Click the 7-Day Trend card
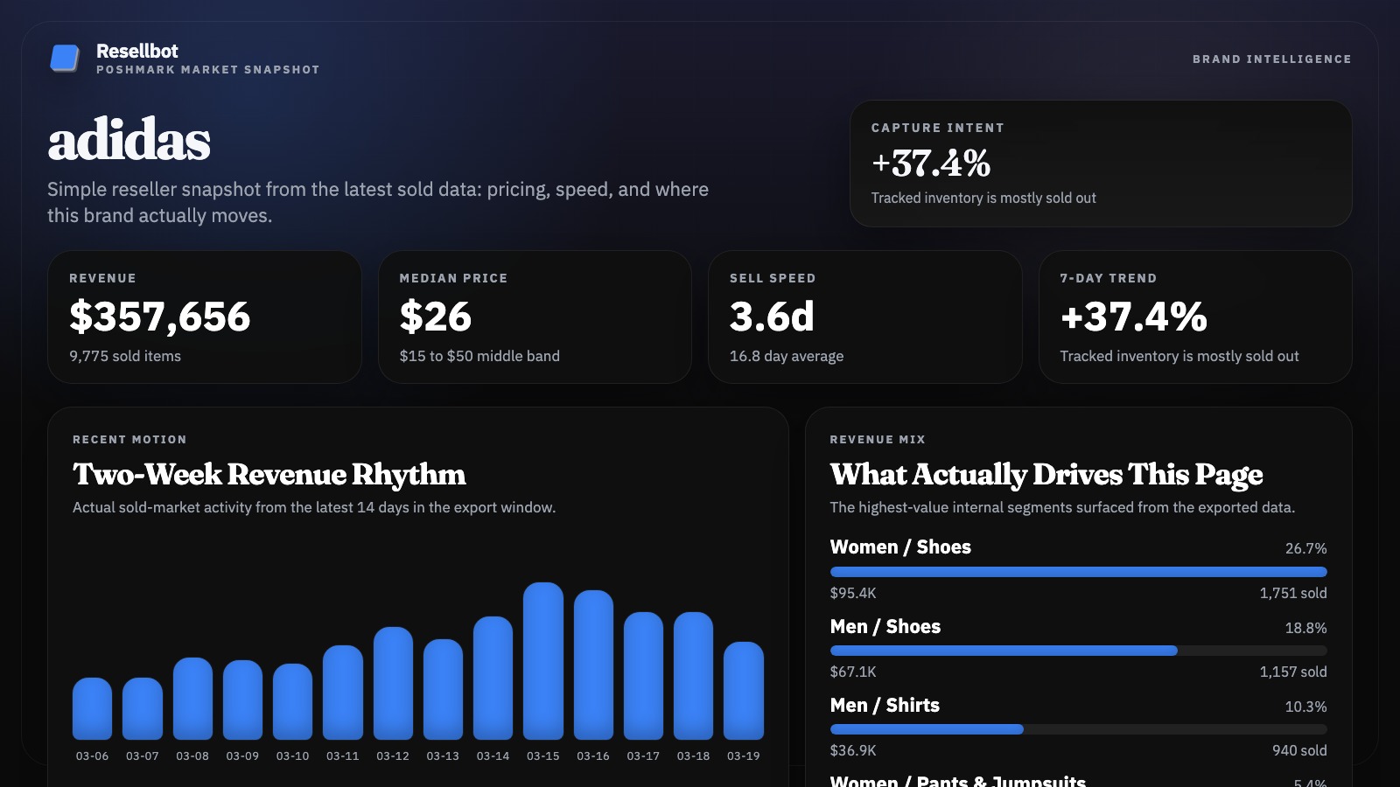 (1194, 317)
